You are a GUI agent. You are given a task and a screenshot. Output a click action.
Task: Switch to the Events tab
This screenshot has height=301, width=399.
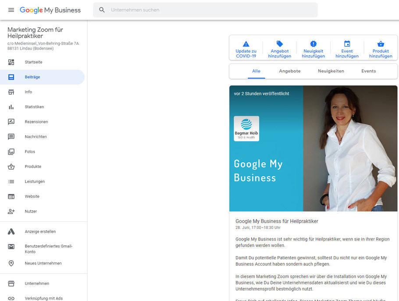(368, 71)
